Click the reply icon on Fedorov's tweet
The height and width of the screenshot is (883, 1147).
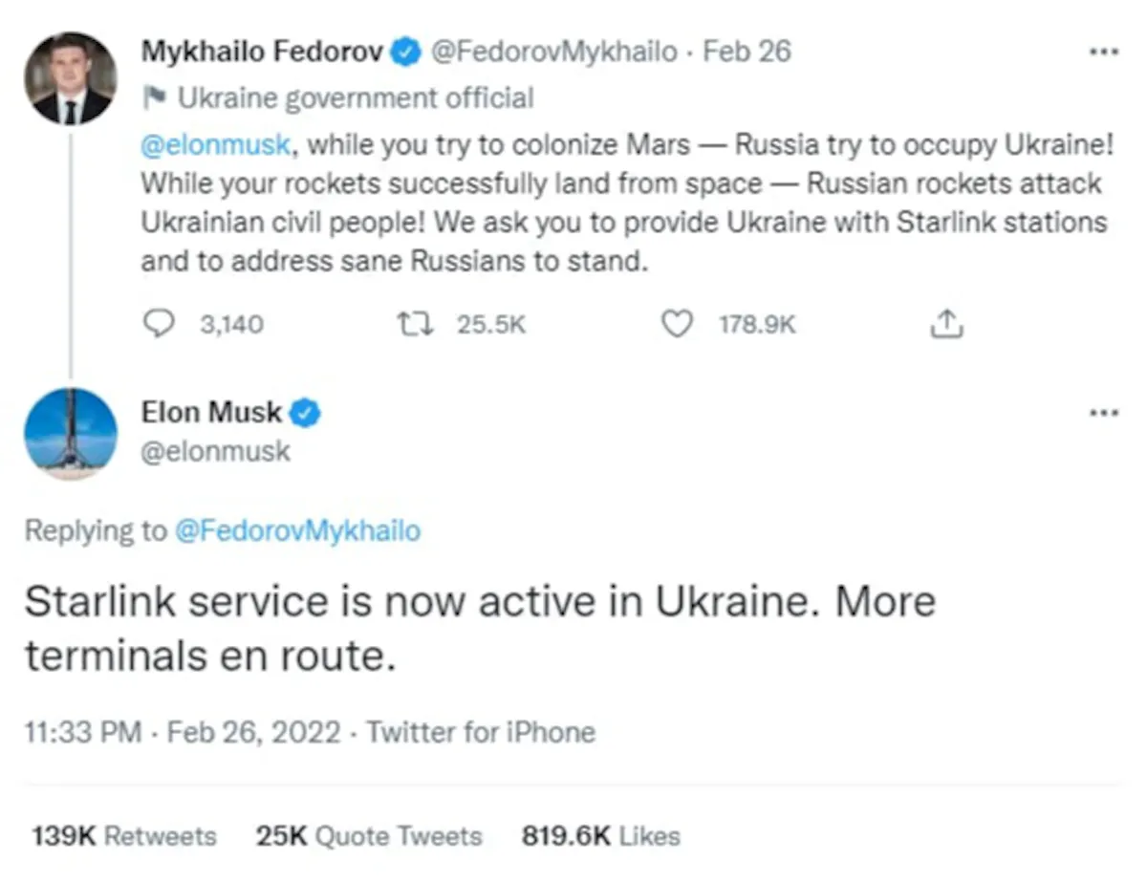[x=156, y=325]
